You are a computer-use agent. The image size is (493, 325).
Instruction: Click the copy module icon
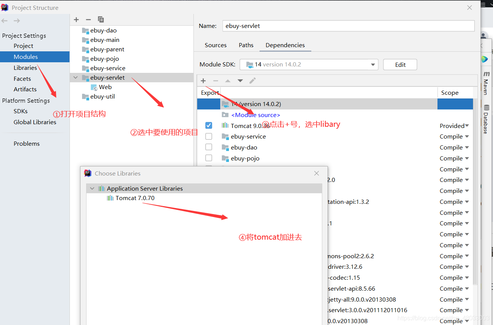(x=101, y=20)
